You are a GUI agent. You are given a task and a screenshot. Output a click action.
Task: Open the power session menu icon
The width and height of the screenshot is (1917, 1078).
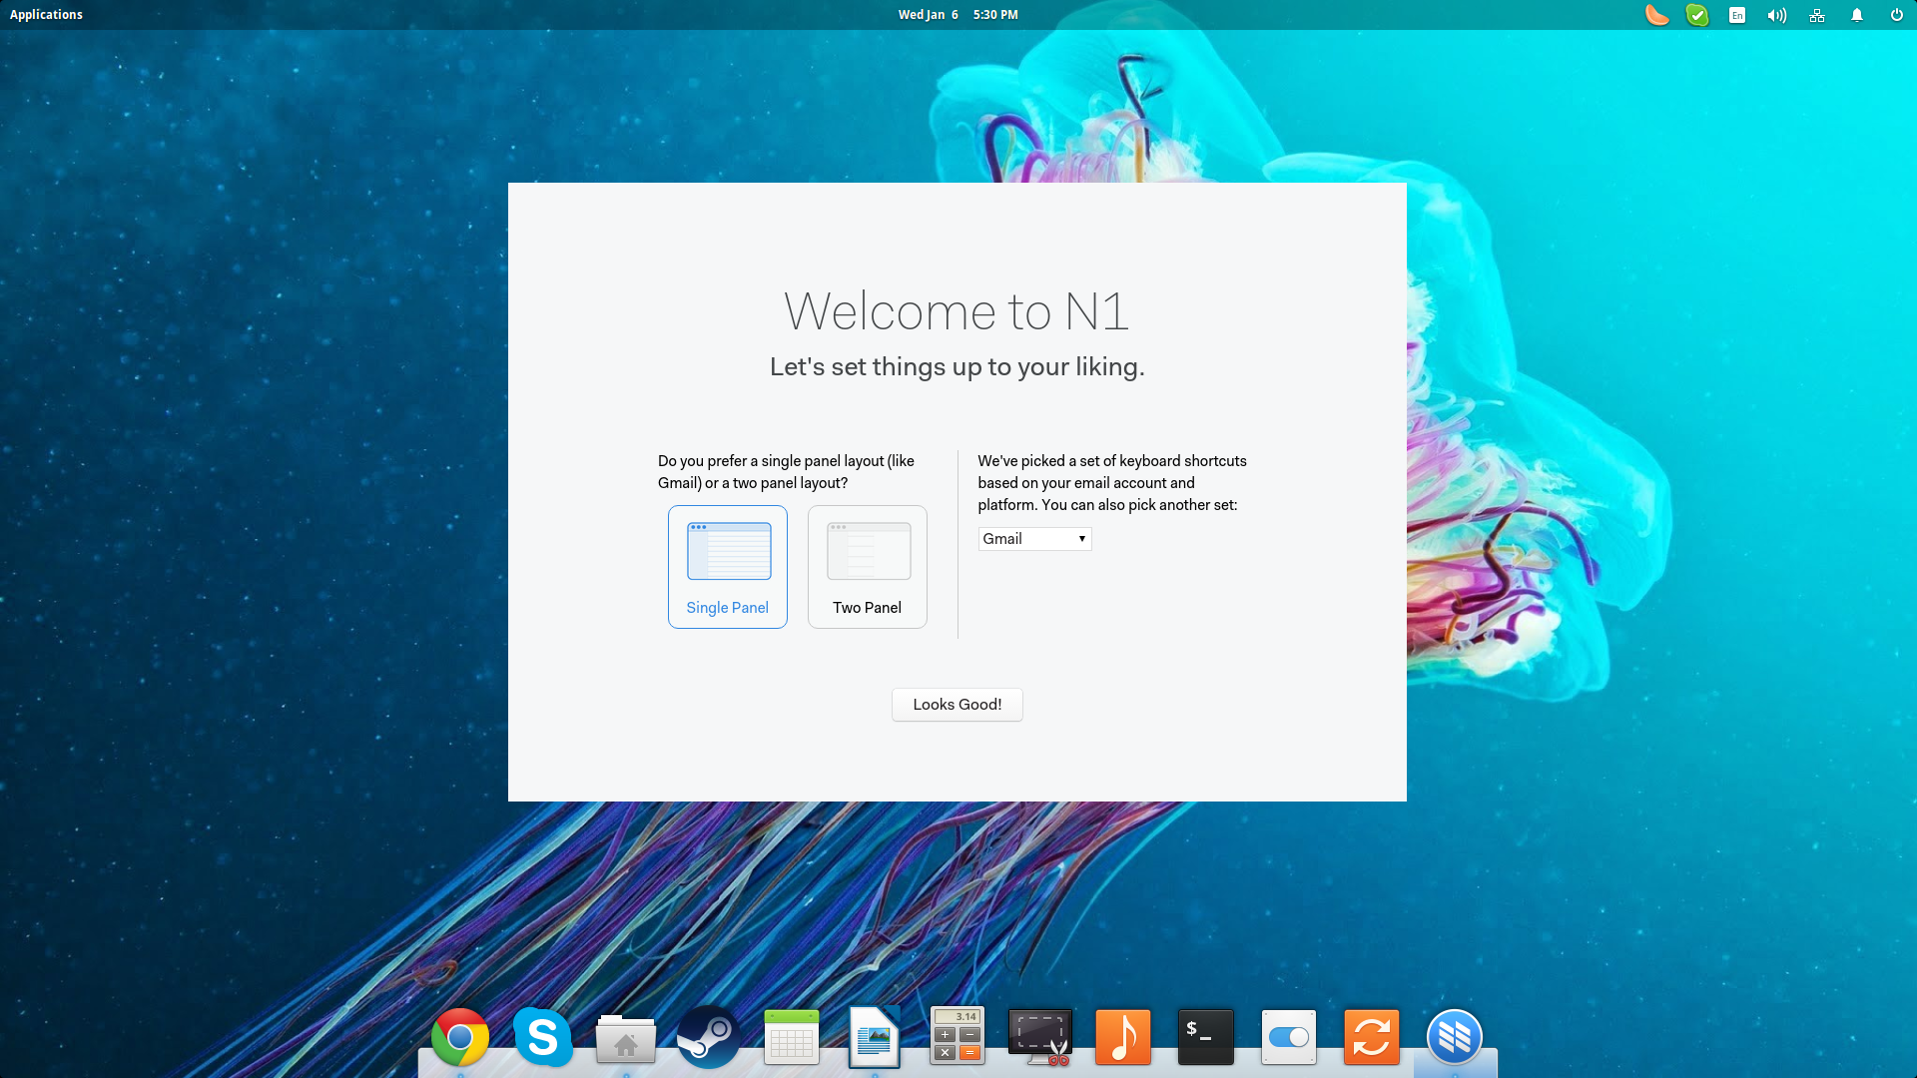pos(1896,15)
